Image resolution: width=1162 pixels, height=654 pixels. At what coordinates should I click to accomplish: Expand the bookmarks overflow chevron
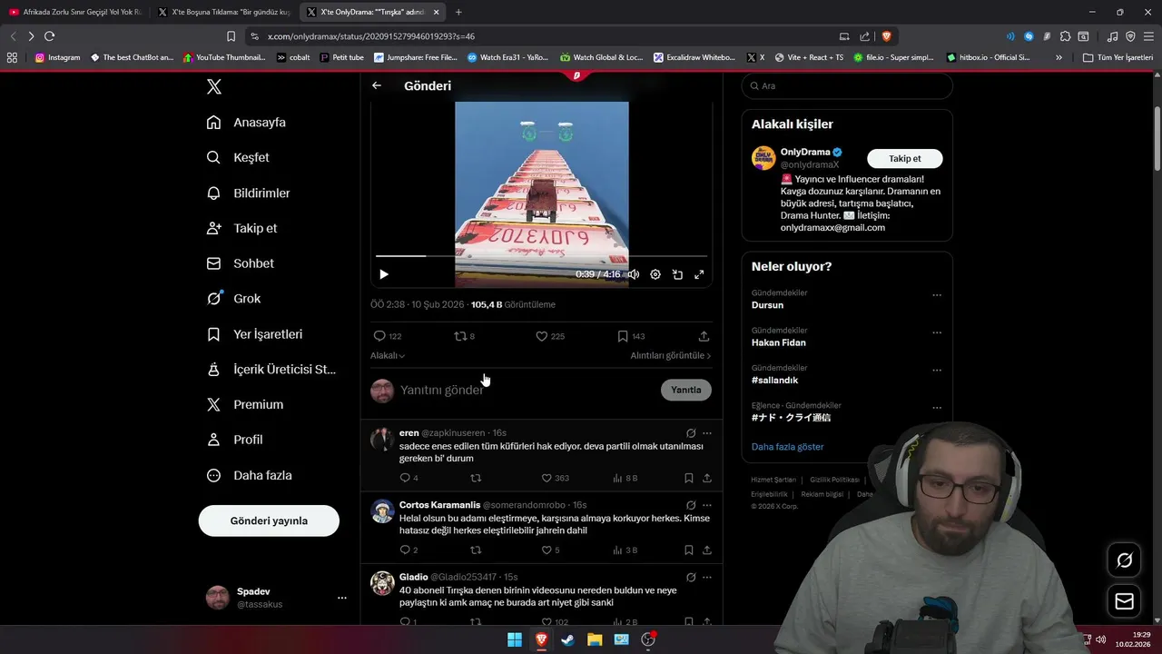point(1059,57)
